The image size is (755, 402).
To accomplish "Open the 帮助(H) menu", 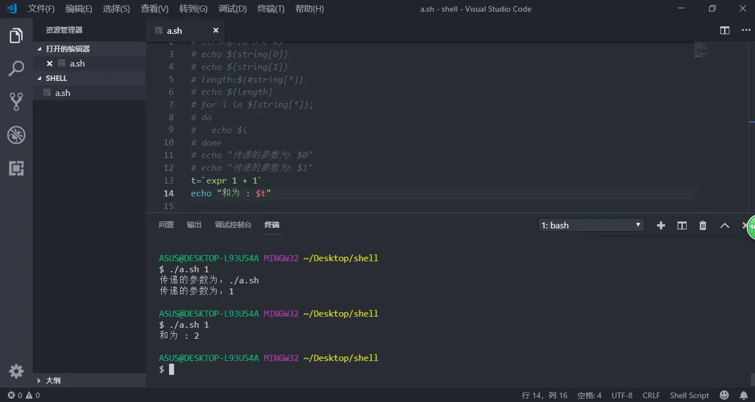I will [309, 9].
